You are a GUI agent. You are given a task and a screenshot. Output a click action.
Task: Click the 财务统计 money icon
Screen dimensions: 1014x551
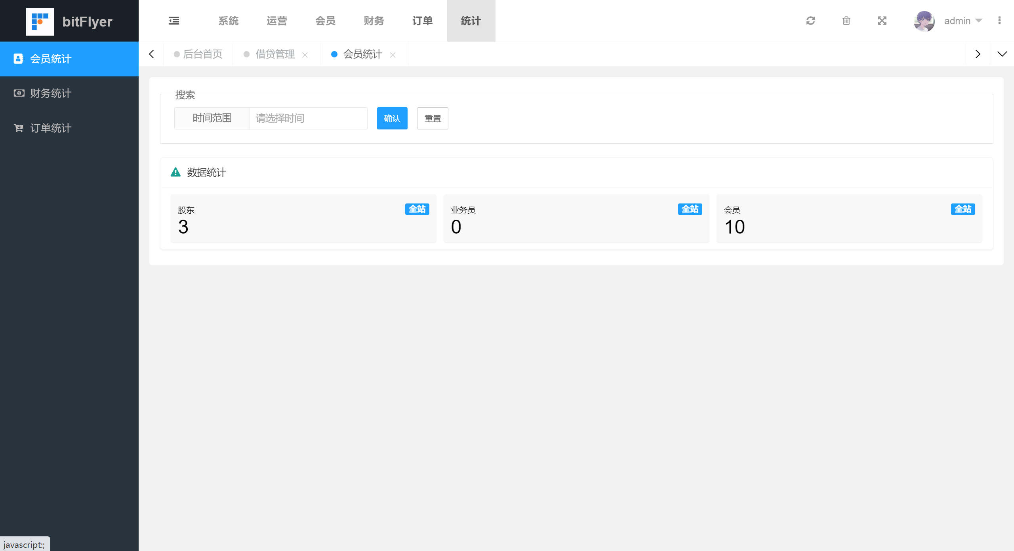coord(19,93)
